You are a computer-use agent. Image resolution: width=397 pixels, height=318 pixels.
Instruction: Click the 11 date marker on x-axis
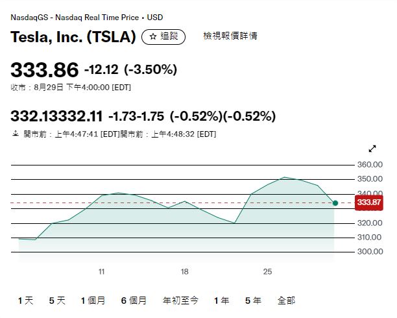pos(102,272)
